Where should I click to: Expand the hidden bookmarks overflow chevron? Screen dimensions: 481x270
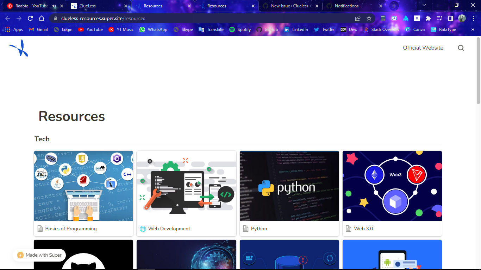point(473,30)
